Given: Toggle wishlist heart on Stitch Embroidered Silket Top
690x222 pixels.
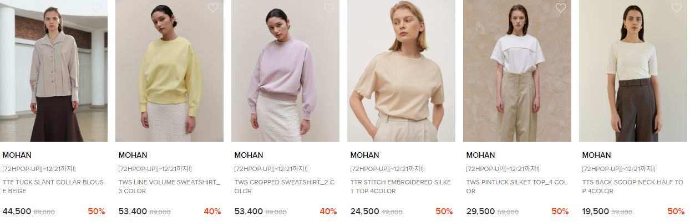Looking at the screenshot, I should pyautogui.click(x=445, y=8).
